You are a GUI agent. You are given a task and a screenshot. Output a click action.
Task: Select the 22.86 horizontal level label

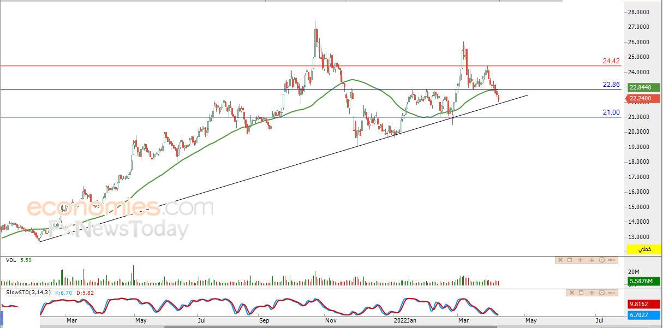(611, 85)
